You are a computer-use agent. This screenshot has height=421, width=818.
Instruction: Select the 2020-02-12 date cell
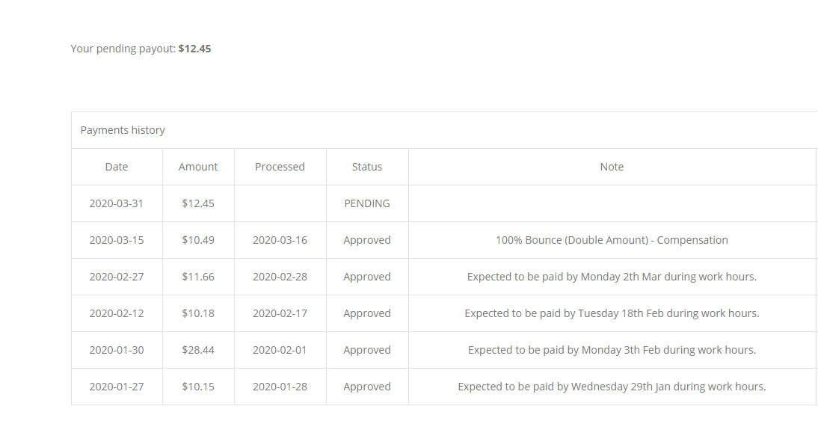tap(117, 313)
